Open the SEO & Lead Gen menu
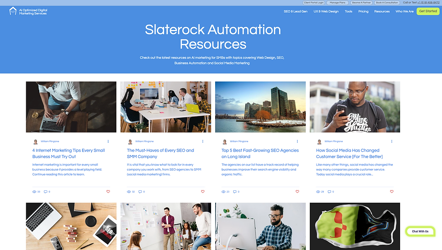The image size is (442, 250). point(295,11)
